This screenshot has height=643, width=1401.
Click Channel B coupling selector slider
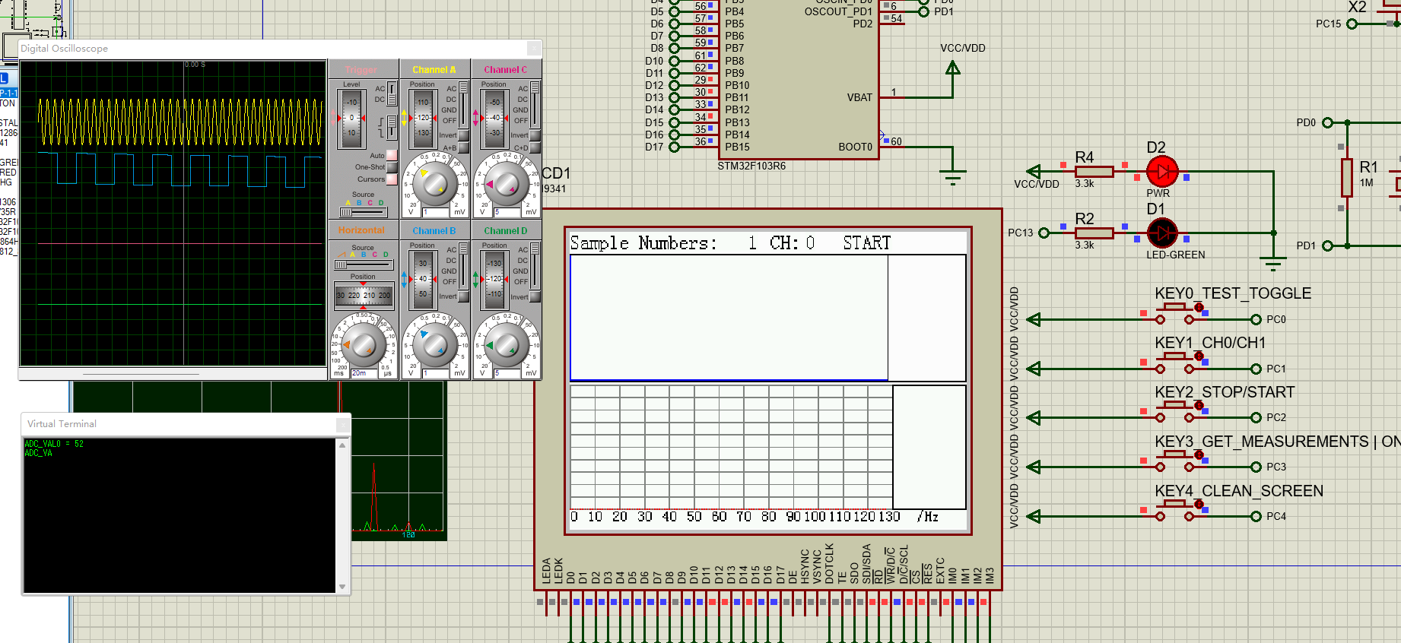click(x=463, y=266)
